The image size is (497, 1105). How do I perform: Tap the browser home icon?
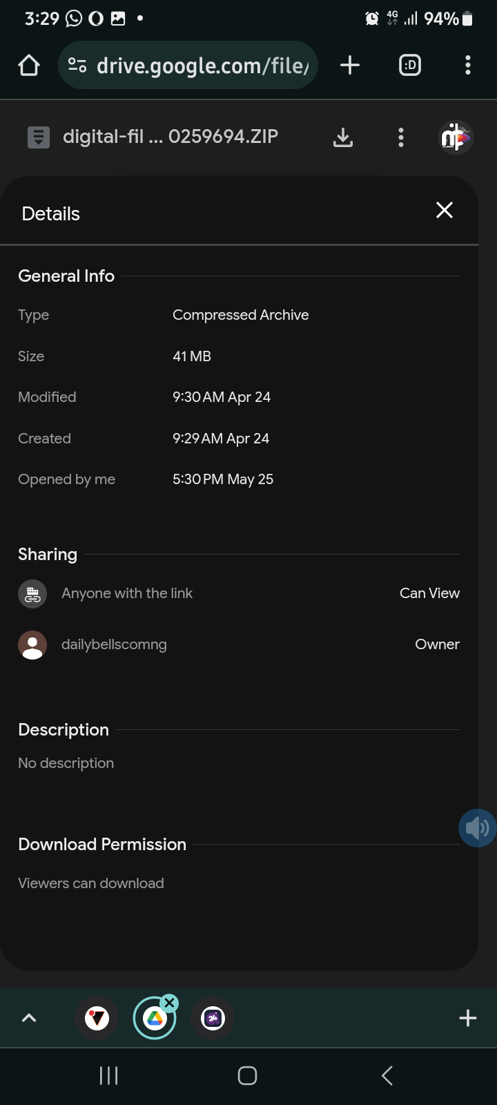(x=29, y=66)
